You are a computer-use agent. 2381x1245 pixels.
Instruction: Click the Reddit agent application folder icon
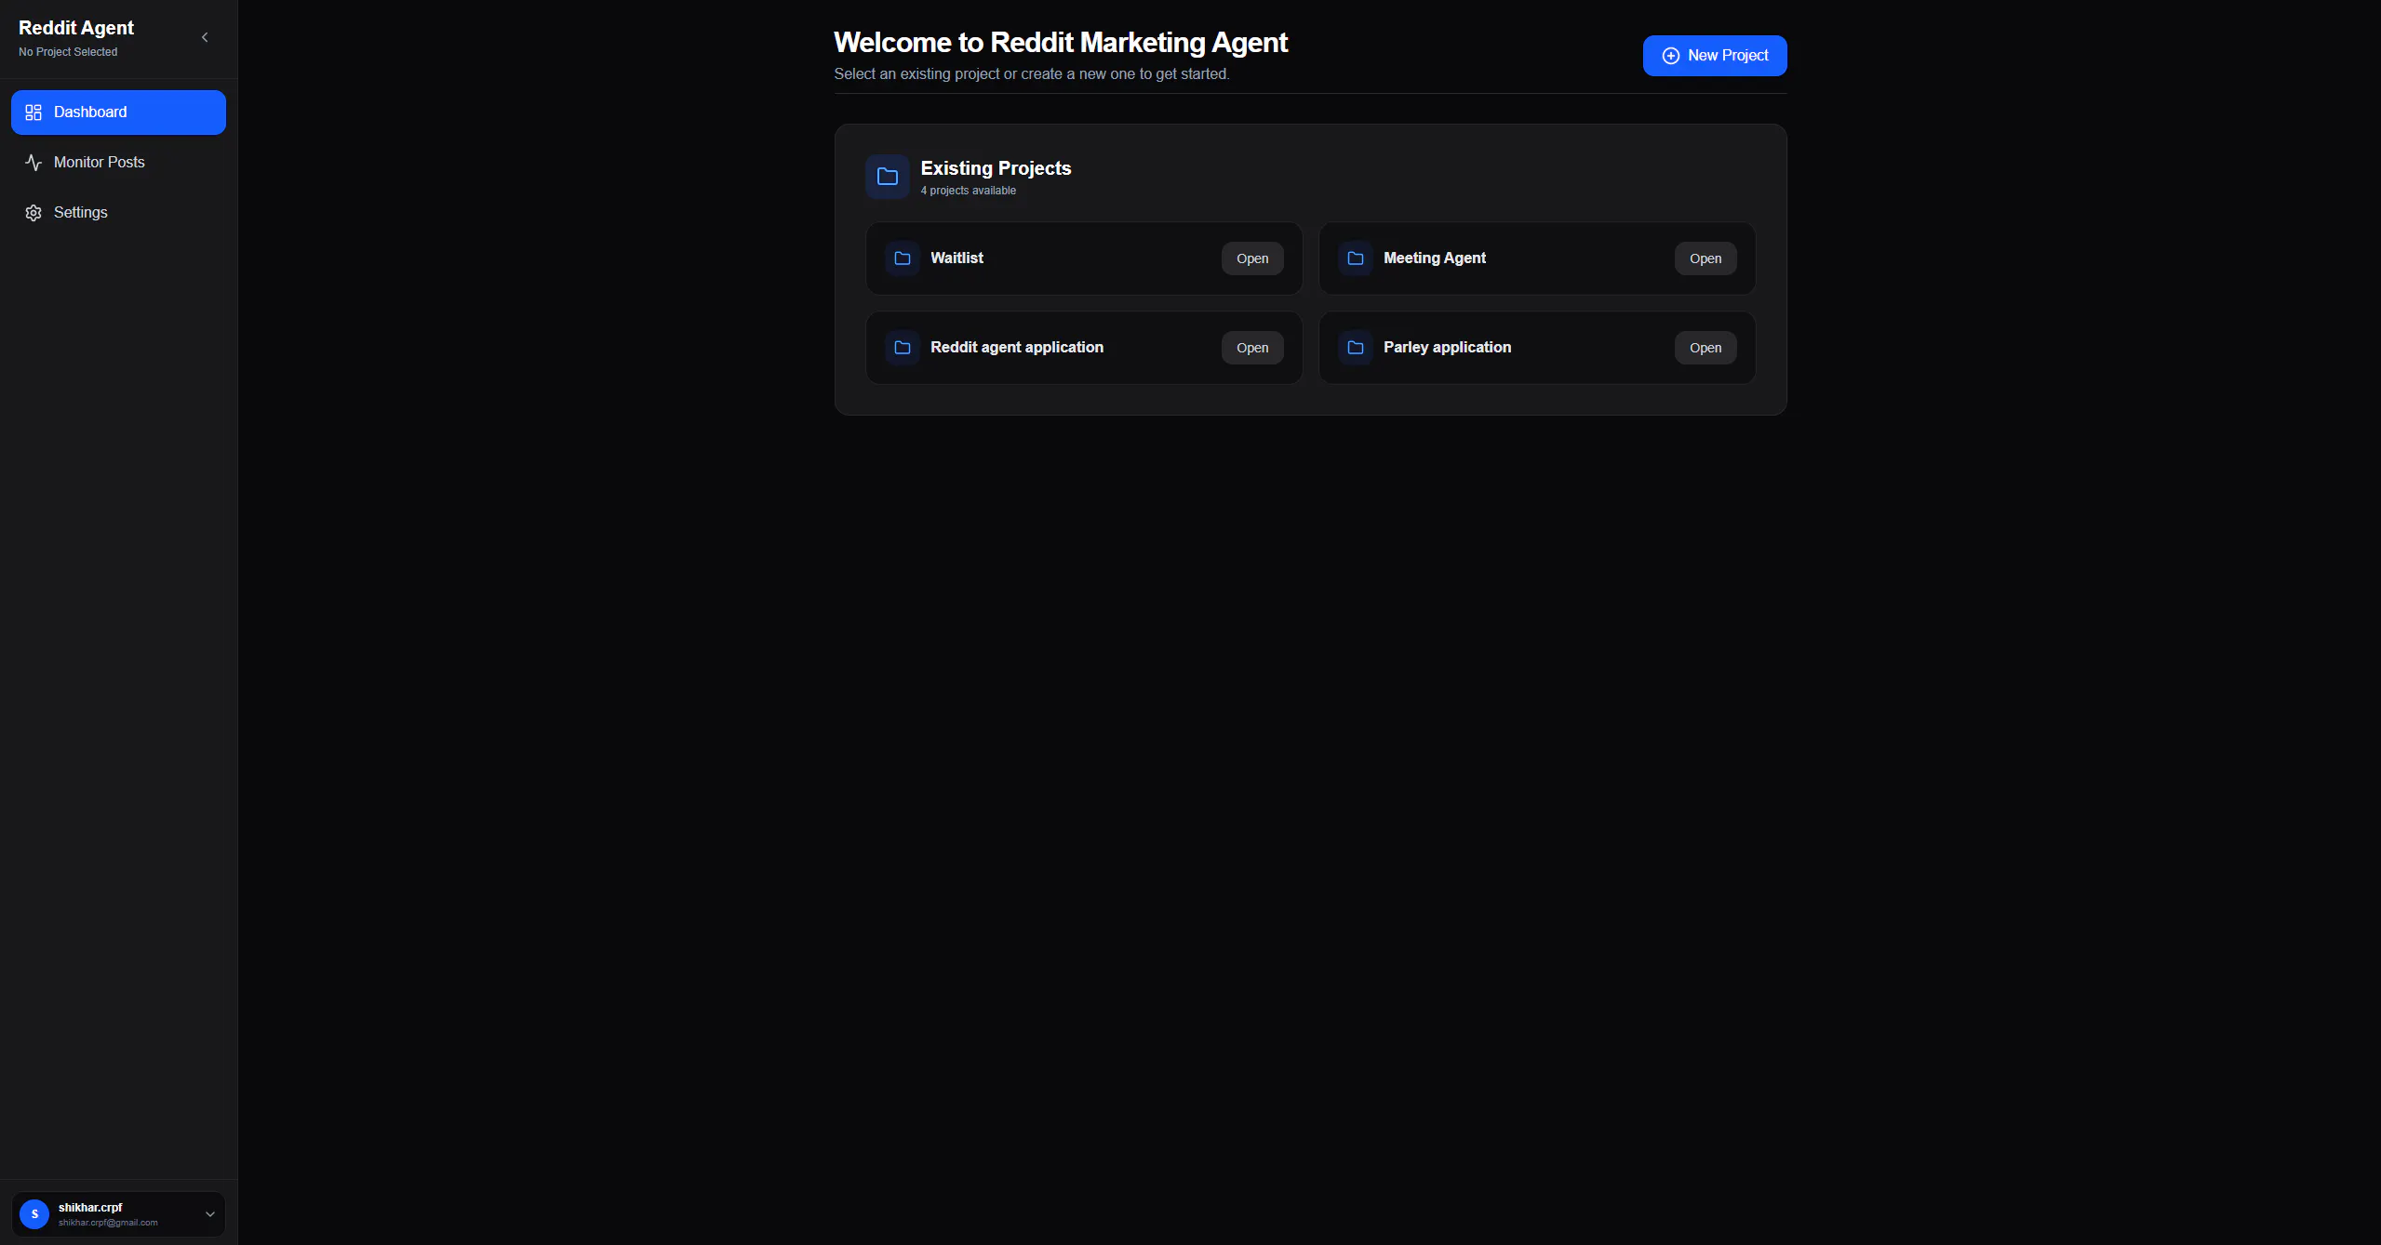(902, 348)
